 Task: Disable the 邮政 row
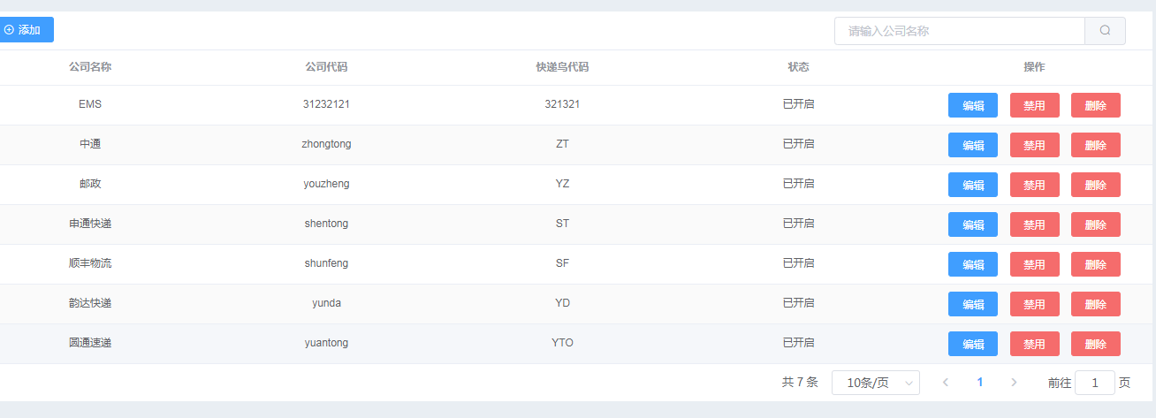[1034, 185]
